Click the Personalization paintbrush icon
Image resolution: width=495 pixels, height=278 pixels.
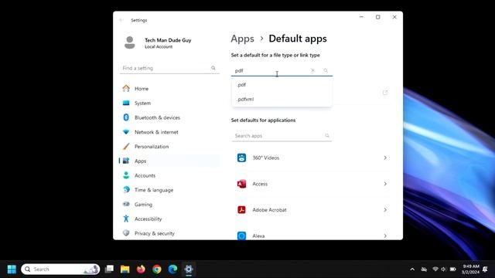pos(126,146)
